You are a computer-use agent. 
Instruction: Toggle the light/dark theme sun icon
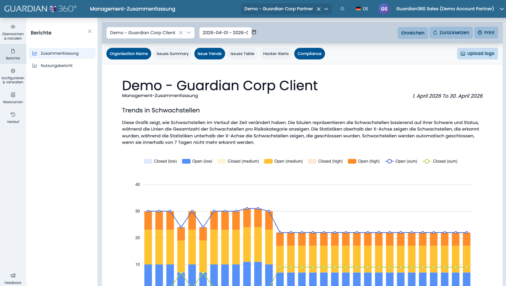[x=342, y=9]
